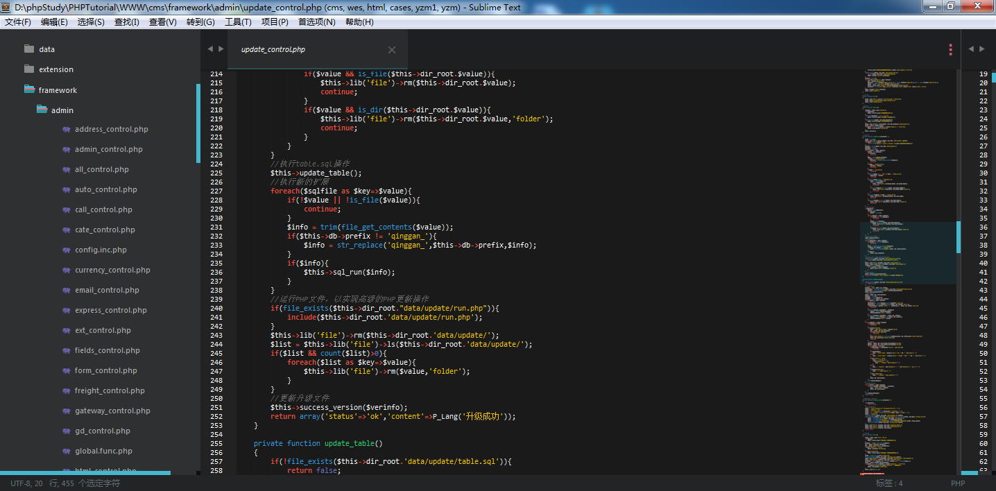Click the '升级成功' string on line 252
The width and height of the screenshot is (996, 491).
483,417
